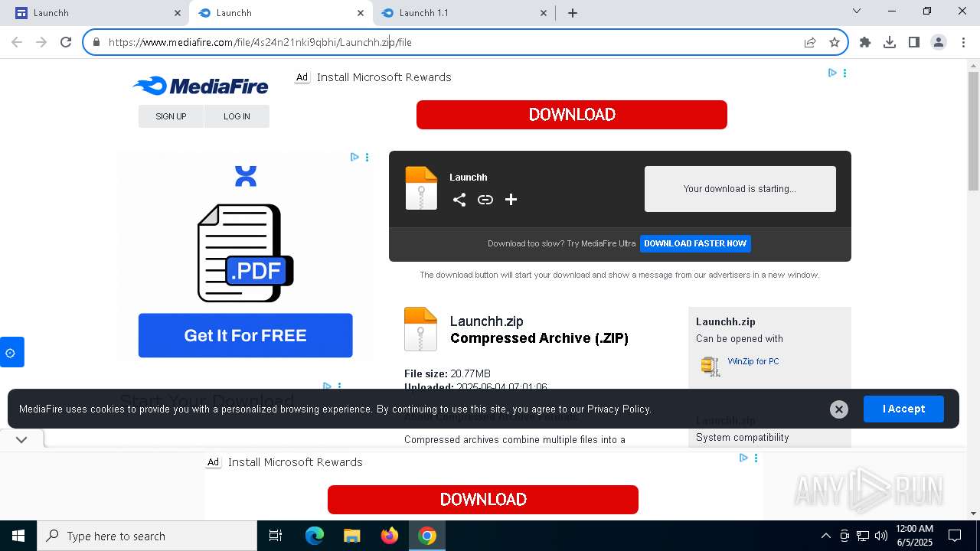Click DOWNLOAD FASTER NOW button
This screenshot has width=980, height=551.
click(x=695, y=243)
